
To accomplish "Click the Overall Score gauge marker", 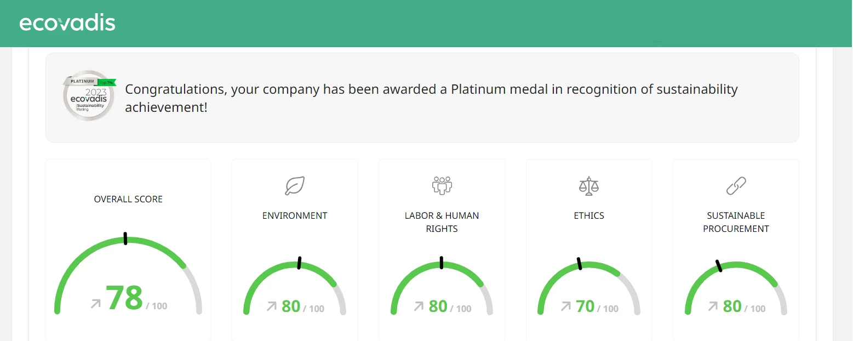I will (x=125, y=238).
